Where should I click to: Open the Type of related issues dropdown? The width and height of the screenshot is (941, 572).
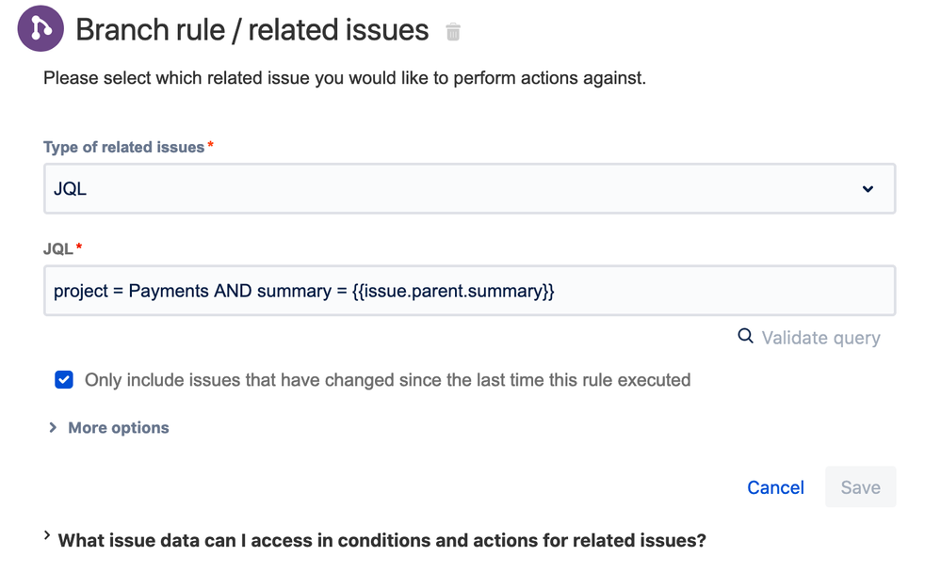click(468, 189)
